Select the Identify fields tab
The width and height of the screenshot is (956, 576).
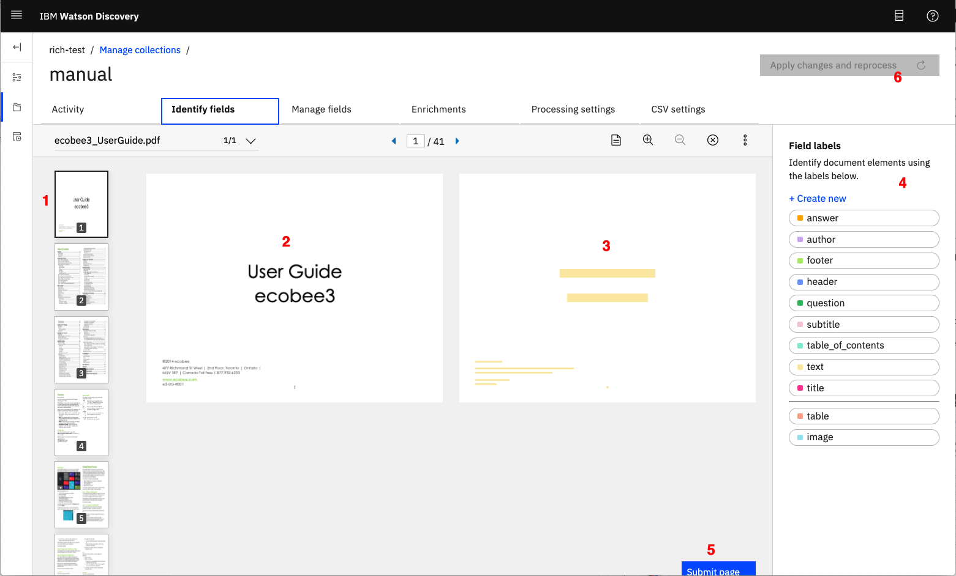(220, 111)
